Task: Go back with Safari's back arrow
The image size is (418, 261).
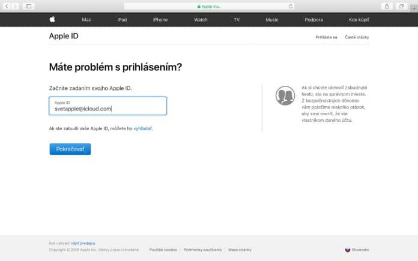Action: 7,6
